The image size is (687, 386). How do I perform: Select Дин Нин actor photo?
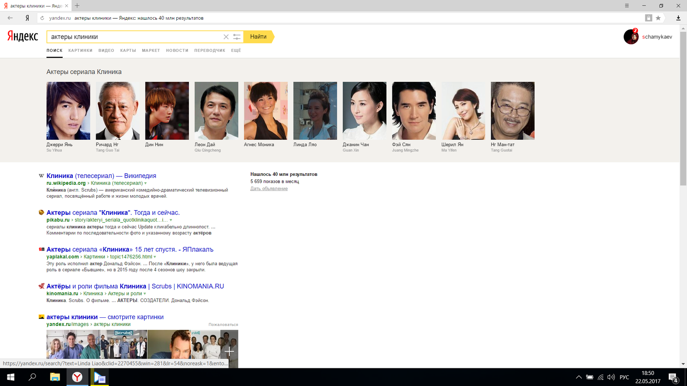click(x=167, y=111)
